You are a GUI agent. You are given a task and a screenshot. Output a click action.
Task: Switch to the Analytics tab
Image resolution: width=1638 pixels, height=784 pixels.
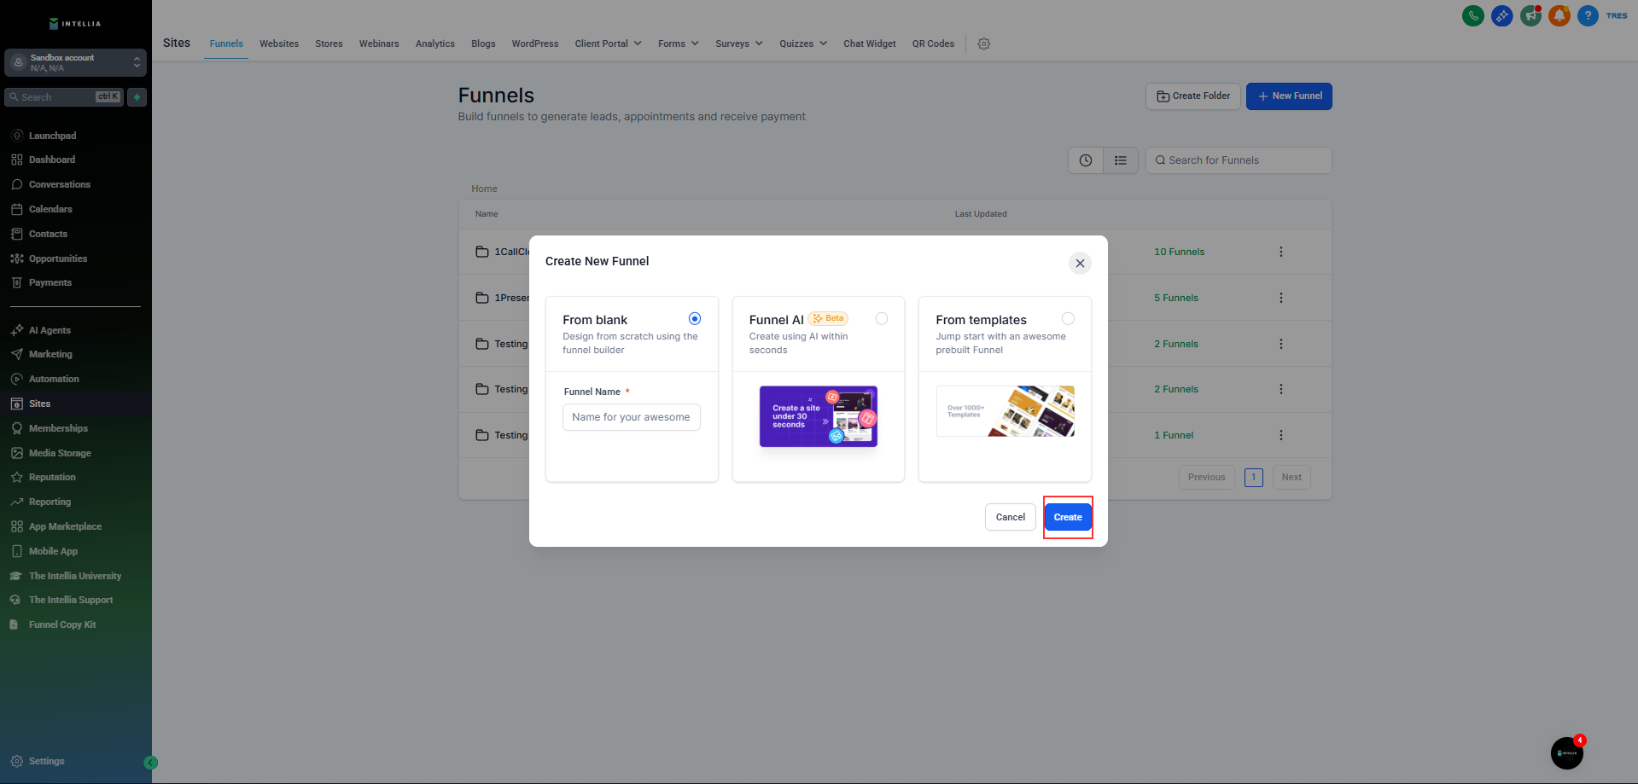point(435,44)
